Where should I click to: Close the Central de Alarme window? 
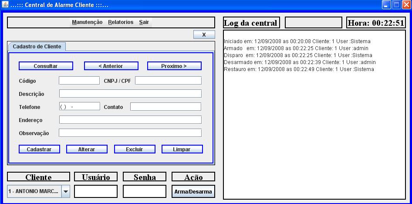[x=406, y=5]
